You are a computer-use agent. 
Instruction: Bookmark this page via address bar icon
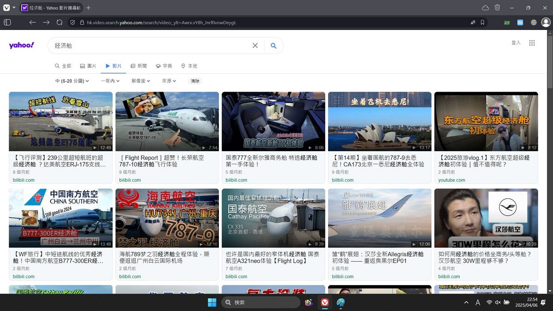[x=482, y=22]
